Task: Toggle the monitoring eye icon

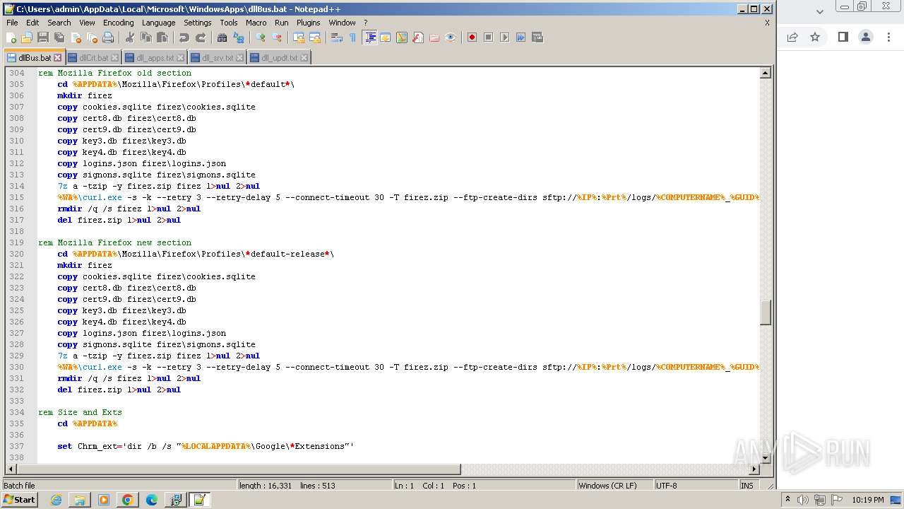Action: (451, 37)
